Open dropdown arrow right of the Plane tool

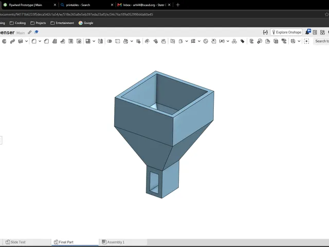tap(187, 41)
